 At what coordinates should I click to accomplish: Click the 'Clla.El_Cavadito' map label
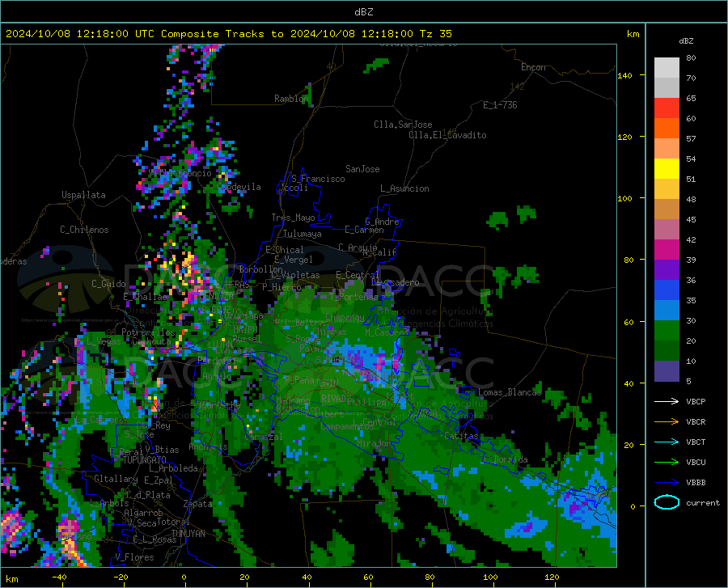447,135
